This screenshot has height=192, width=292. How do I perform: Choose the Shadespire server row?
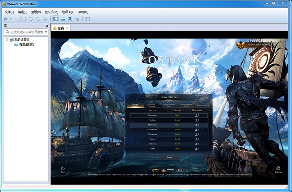pos(169,134)
